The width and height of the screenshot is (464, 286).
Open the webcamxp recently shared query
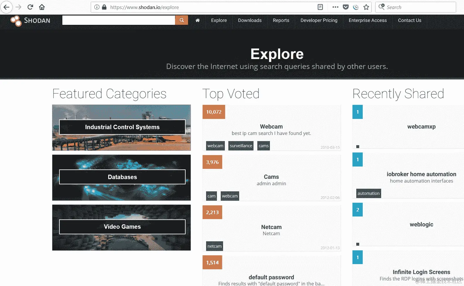click(x=421, y=126)
